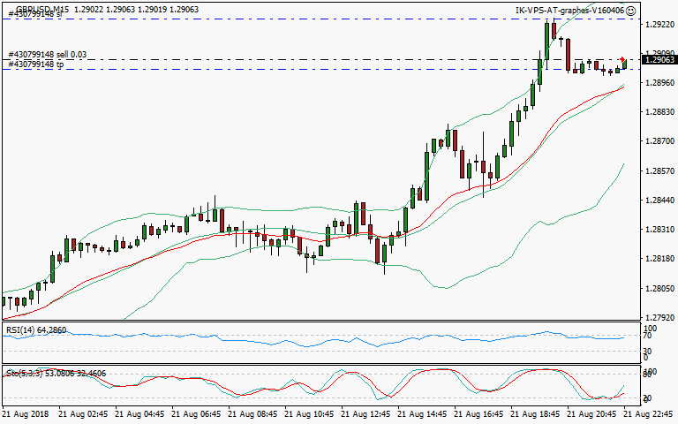This screenshot has width=678, height=424.
Task: Click the 1.28700 price scale value
Action: 659,141
